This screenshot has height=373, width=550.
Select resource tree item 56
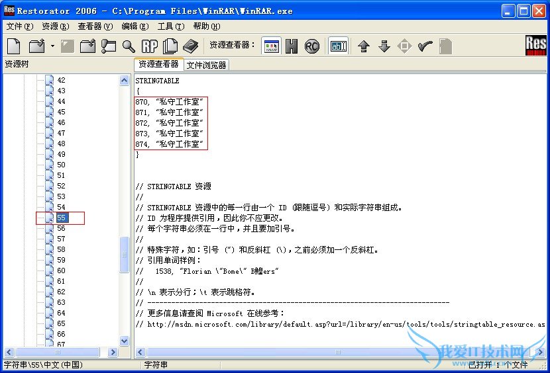click(61, 228)
